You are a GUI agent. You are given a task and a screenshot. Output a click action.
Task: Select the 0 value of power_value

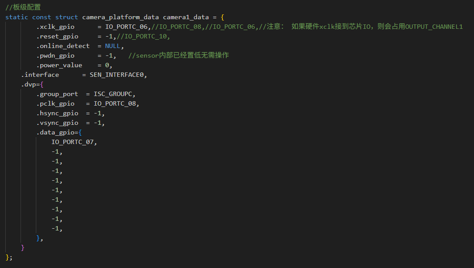107,65
